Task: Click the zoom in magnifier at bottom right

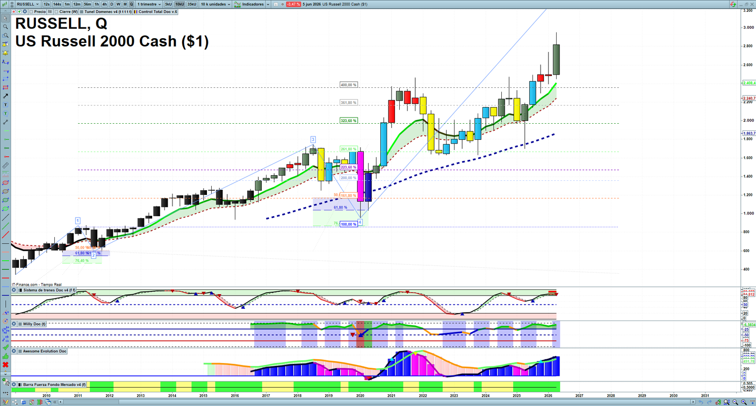Action: [744, 402]
